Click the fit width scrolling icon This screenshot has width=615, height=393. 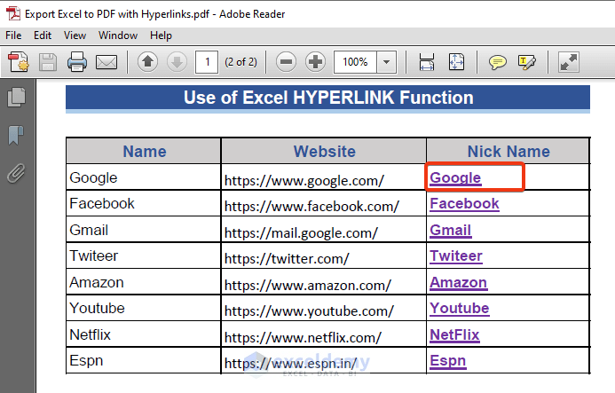(426, 62)
